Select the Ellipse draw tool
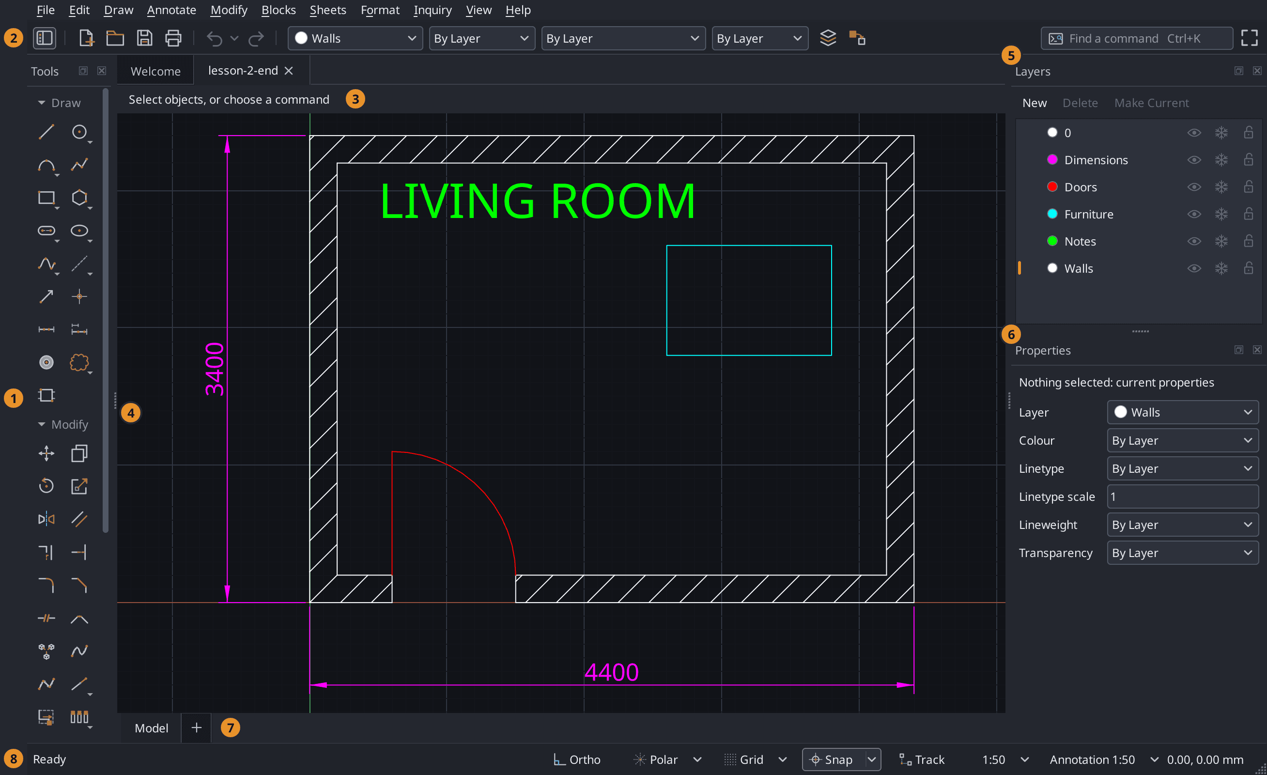This screenshot has width=1267, height=775. (x=79, y=231)
